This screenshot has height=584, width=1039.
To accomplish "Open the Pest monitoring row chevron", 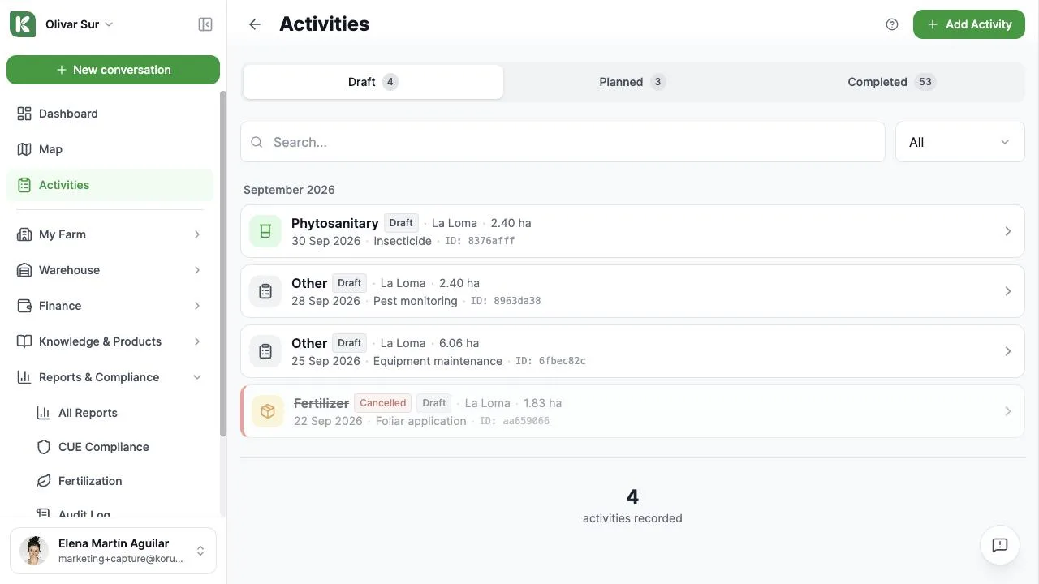I will [1008, 291].
